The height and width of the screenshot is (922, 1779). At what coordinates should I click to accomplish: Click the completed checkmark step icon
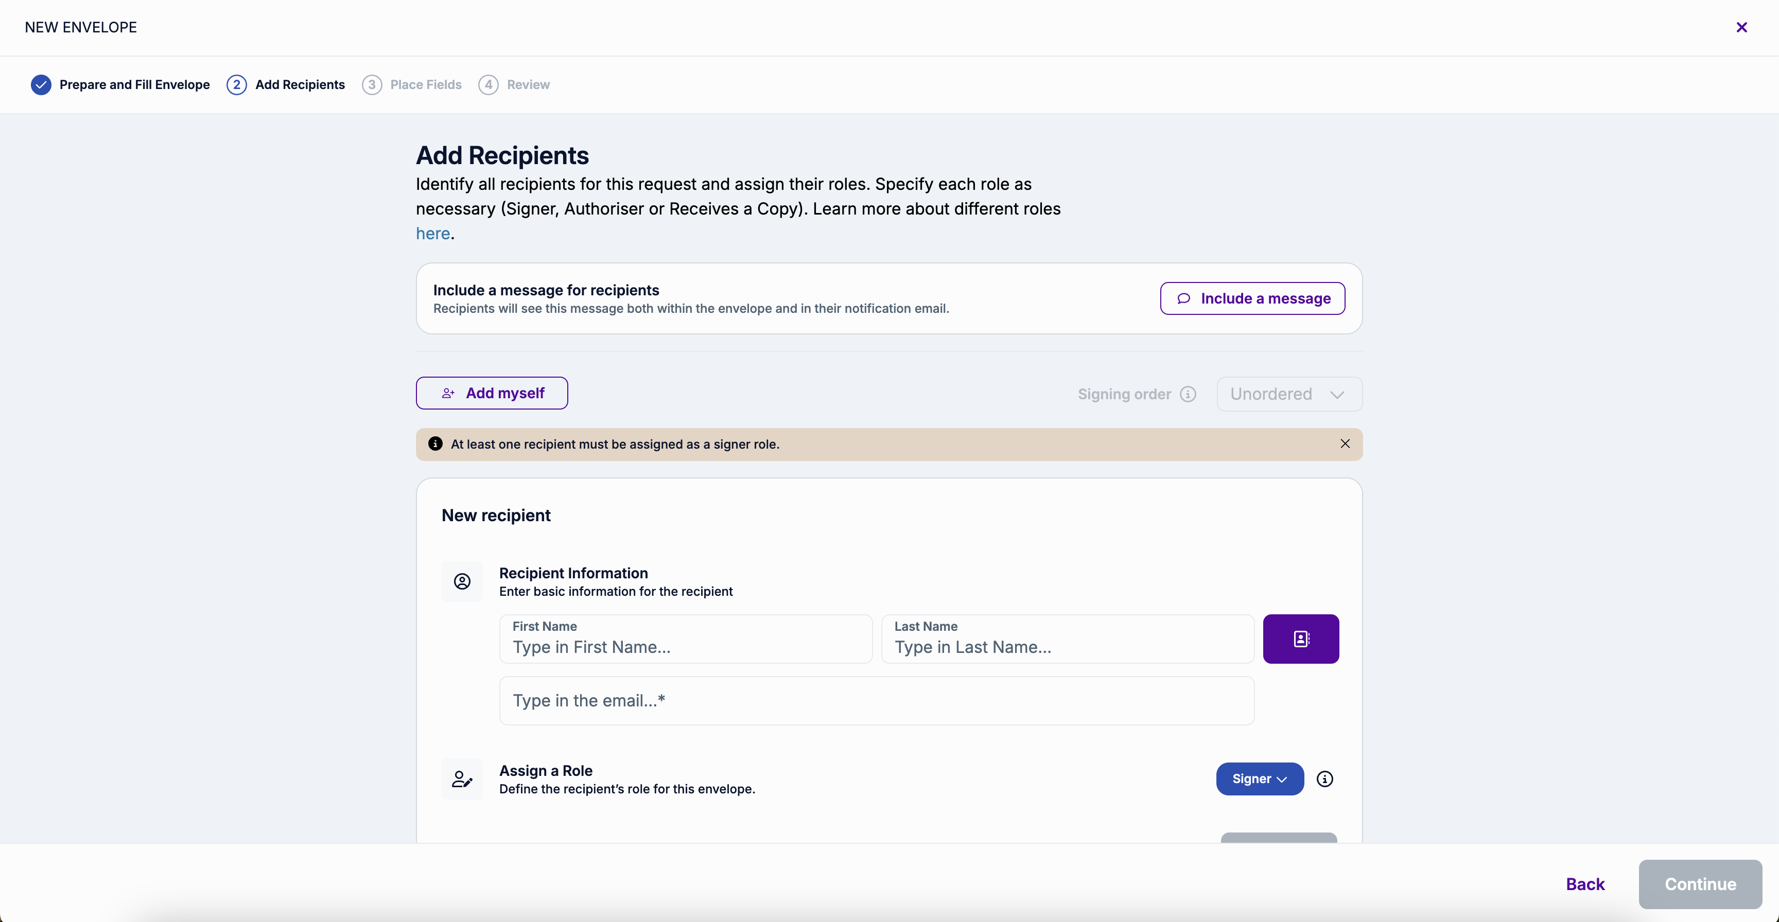[x=41, y=84]
